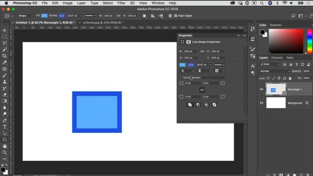Screen dimensions: 313x176
Task: Toggle link width and height in options bar
Action: pyautogui.click(x=118, y=16)
